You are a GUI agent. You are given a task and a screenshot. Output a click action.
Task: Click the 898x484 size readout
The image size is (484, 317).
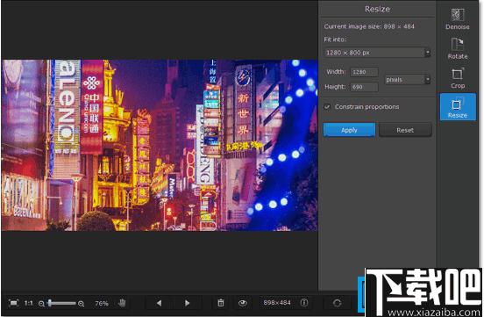pyautogui.click(x=277, y=303)
